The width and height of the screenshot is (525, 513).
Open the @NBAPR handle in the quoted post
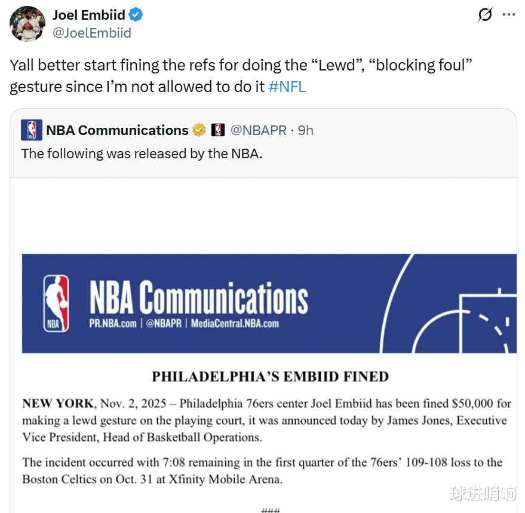[259, 130]
